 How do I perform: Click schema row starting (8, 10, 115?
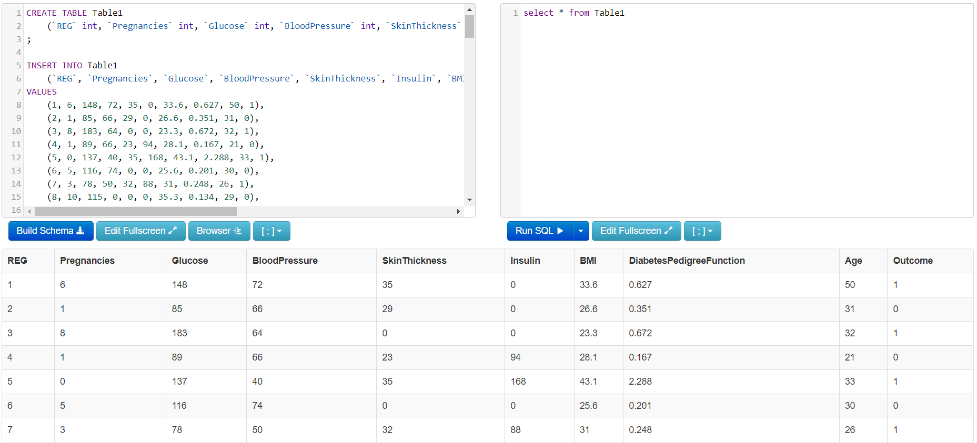coord(153,197)
